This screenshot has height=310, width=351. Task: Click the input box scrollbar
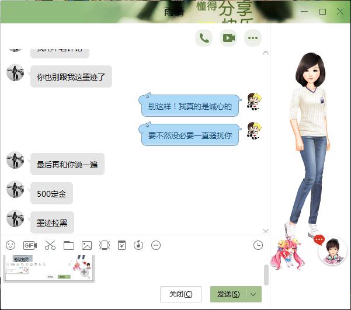point(266,274)
